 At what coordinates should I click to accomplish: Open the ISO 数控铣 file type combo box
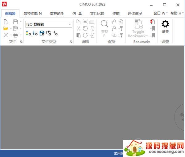point(49,24)
